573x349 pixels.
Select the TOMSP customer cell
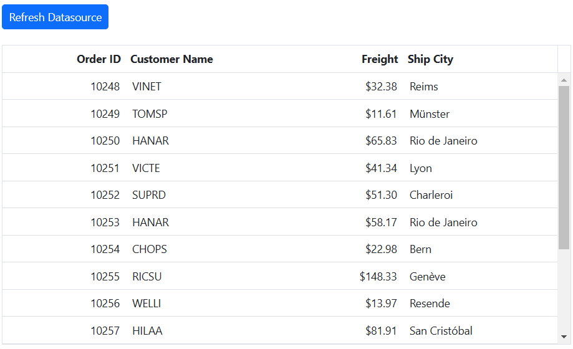point(150,114)
